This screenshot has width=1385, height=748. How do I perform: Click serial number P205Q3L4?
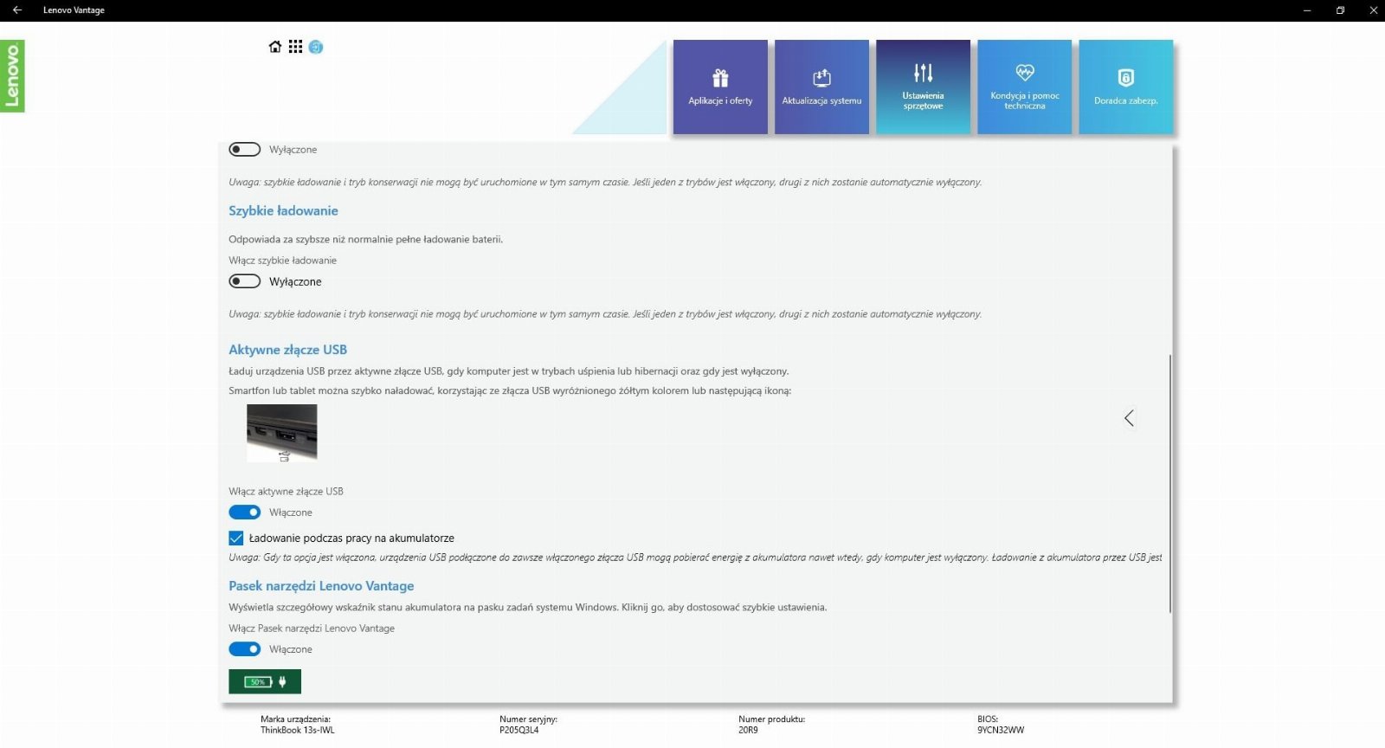(x=519, y=730)
